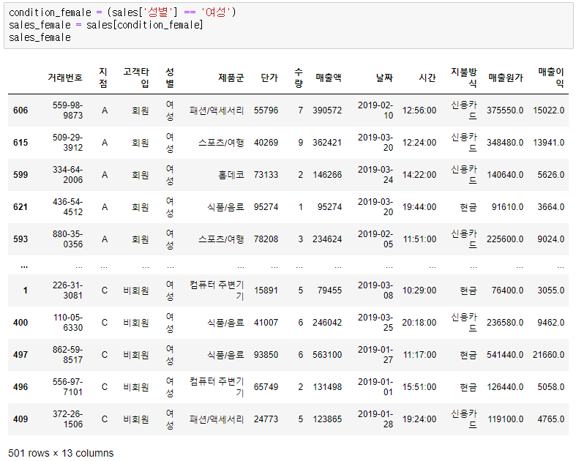The height and width of the screenshot is (461, 576).
Task: Click transaction number 436-54-4512
Action: (x=68, y=207)
